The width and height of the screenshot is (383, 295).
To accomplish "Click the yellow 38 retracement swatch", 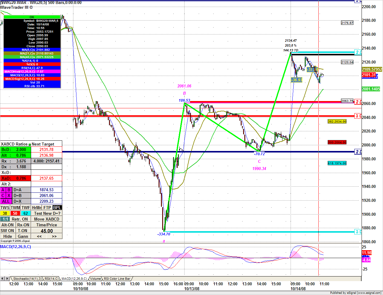I will click(x=5, y=213).
